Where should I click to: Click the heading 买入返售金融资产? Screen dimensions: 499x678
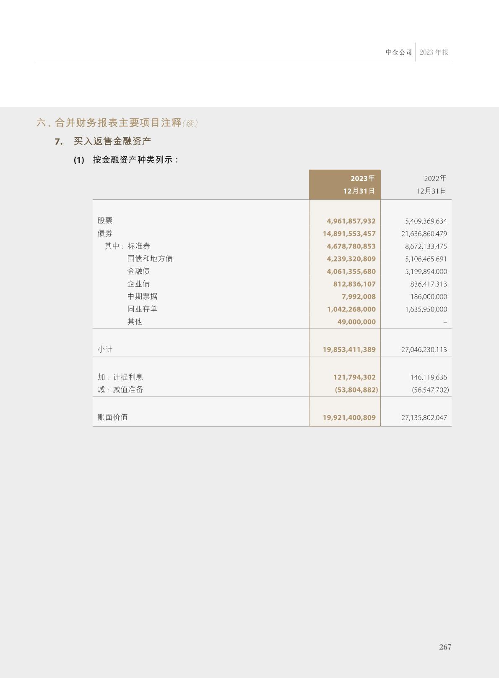click(x=112, y=141)
